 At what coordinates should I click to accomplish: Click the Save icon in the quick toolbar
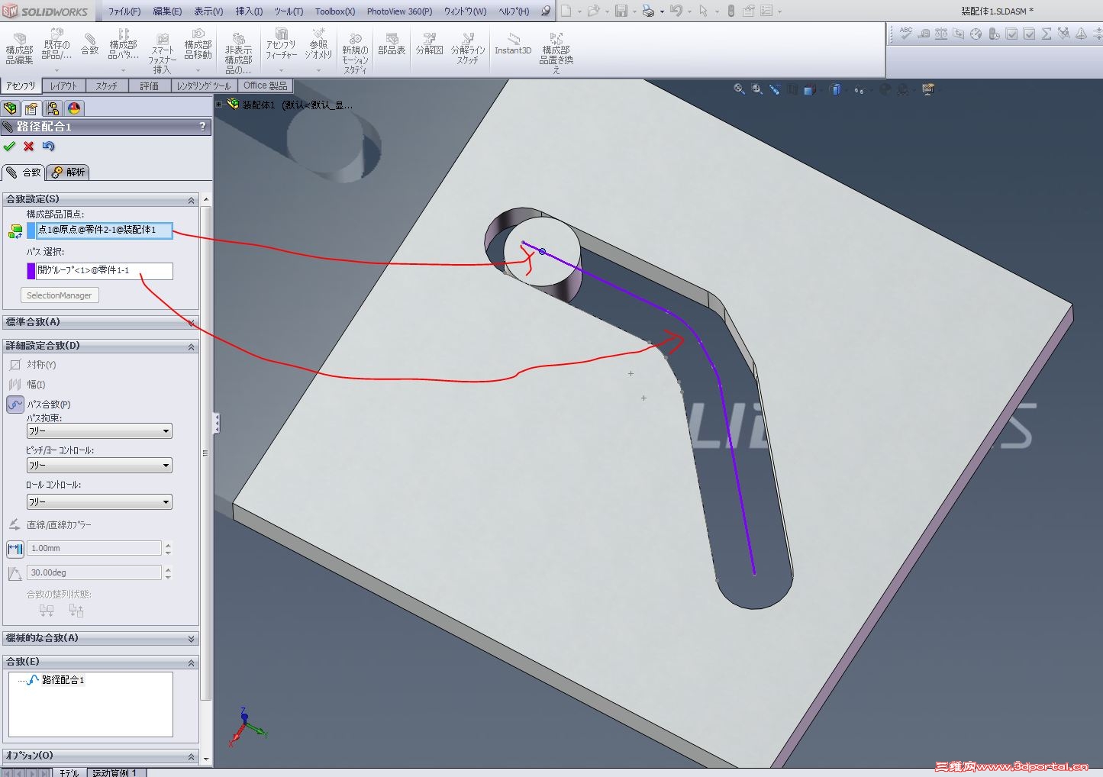pyautogui.click(x=621, y=11)
